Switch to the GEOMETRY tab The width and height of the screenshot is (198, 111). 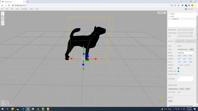click(180, 41)
